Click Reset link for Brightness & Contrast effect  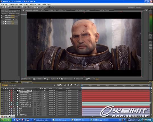(x=13, y=17)
